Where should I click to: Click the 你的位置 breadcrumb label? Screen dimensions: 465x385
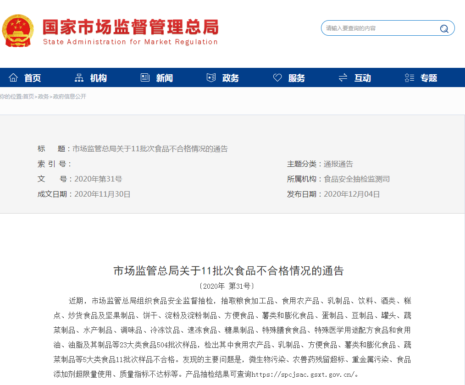(x=11, y=97)
